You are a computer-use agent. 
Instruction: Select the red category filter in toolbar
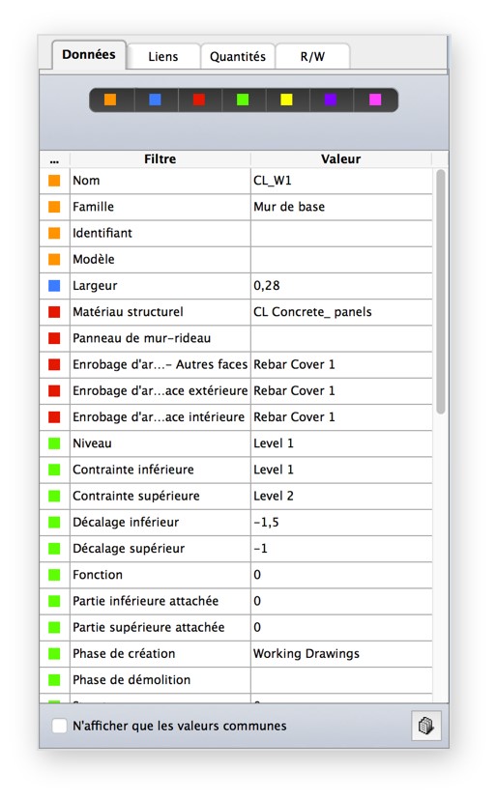point(199,100)
